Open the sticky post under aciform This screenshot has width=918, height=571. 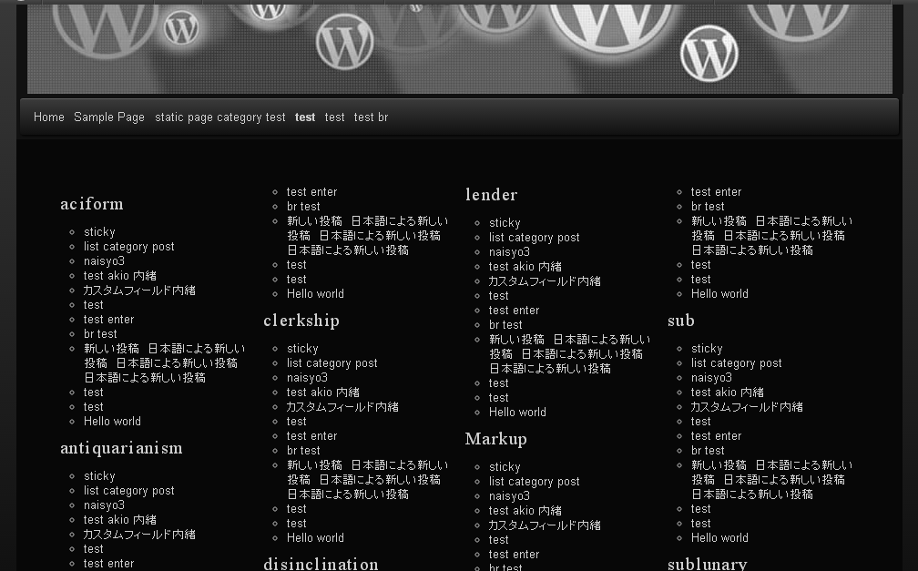coord(99,232)
